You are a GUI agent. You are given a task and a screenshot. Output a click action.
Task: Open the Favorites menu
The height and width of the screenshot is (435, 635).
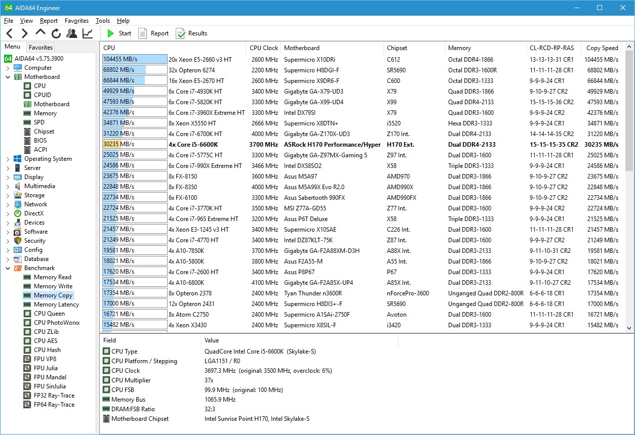(76, 21)
